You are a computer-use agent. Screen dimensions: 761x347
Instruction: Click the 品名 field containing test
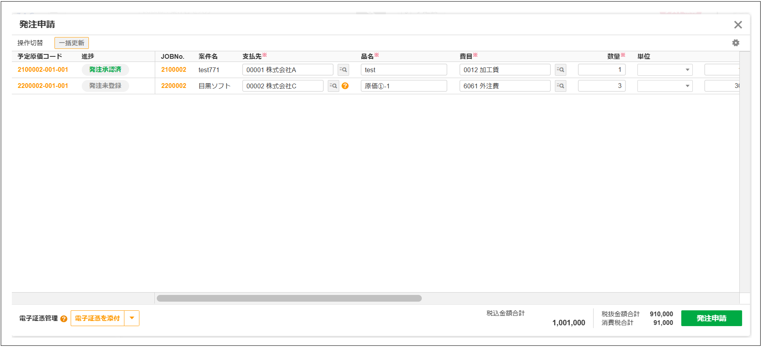pyautogui.click(x=403, y=70)
